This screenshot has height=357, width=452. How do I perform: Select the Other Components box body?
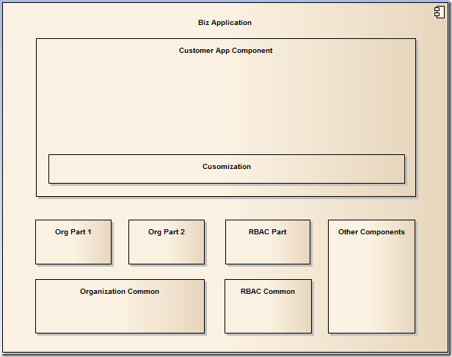pyautogui.click(x=371, y=286)
